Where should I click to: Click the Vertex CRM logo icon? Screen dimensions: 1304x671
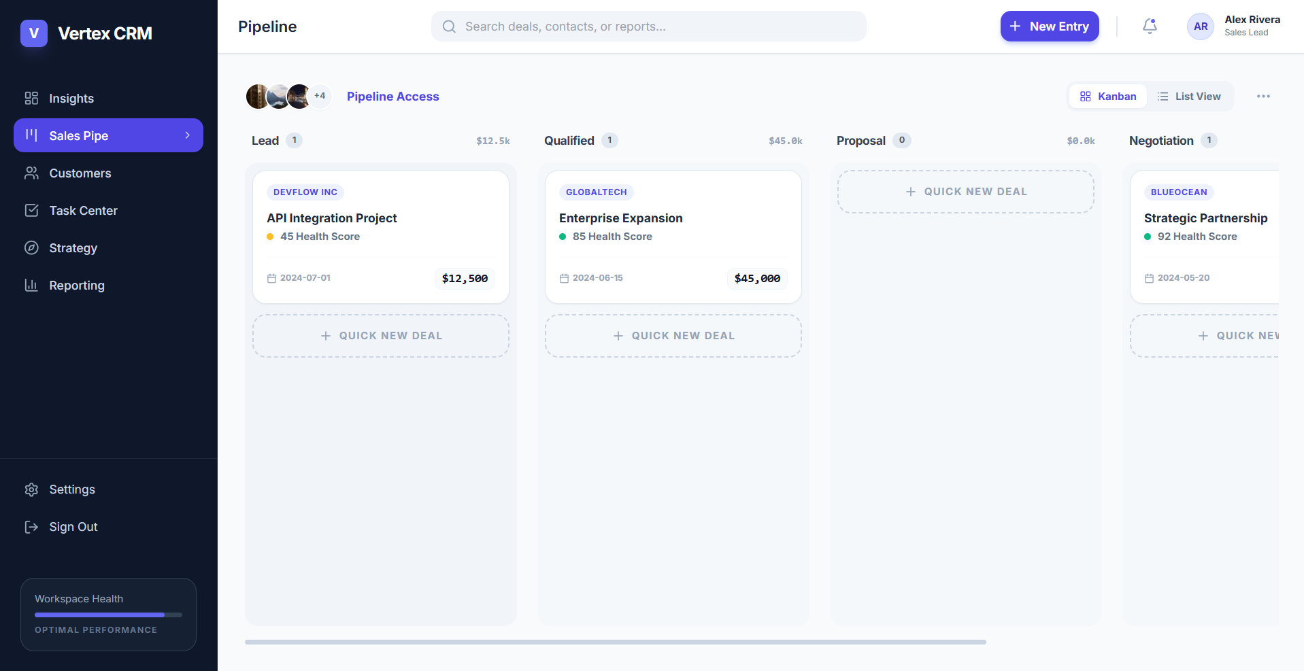click(34, 33)
